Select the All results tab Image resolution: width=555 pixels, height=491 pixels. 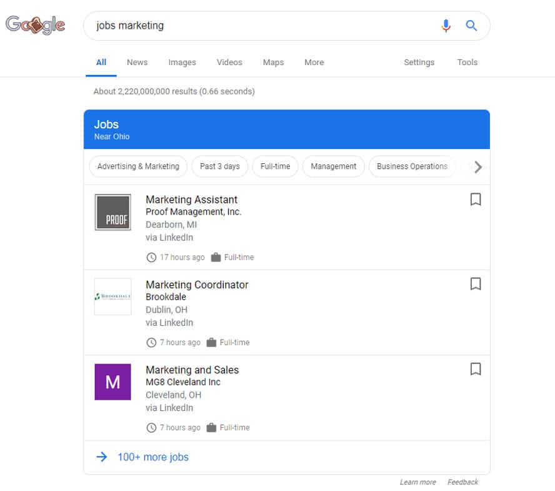(x=101, y=63)
